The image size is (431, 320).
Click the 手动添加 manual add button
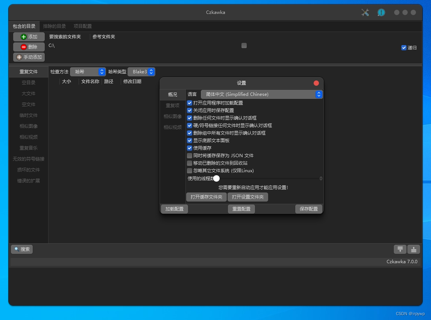tap(29, 57)
